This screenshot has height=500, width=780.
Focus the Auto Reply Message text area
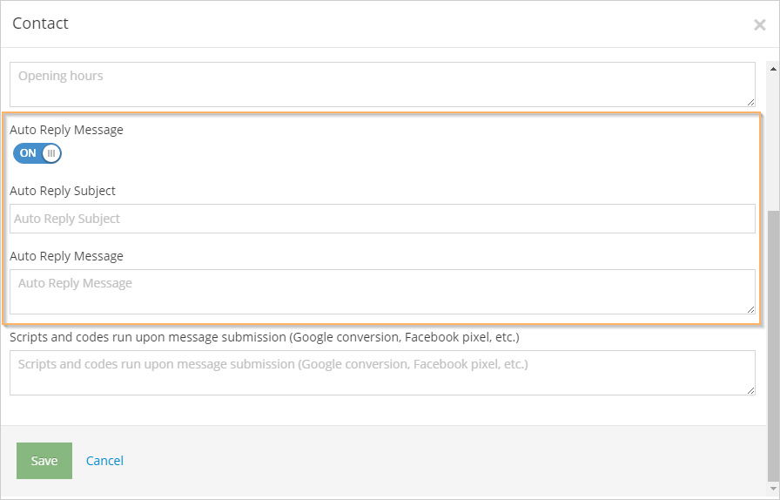coord(382,292)
